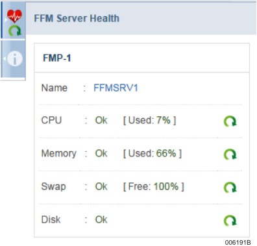Click the CPU Ok status text
The height and width of the screenshot is (246, 257).
[x=101, y=120]
